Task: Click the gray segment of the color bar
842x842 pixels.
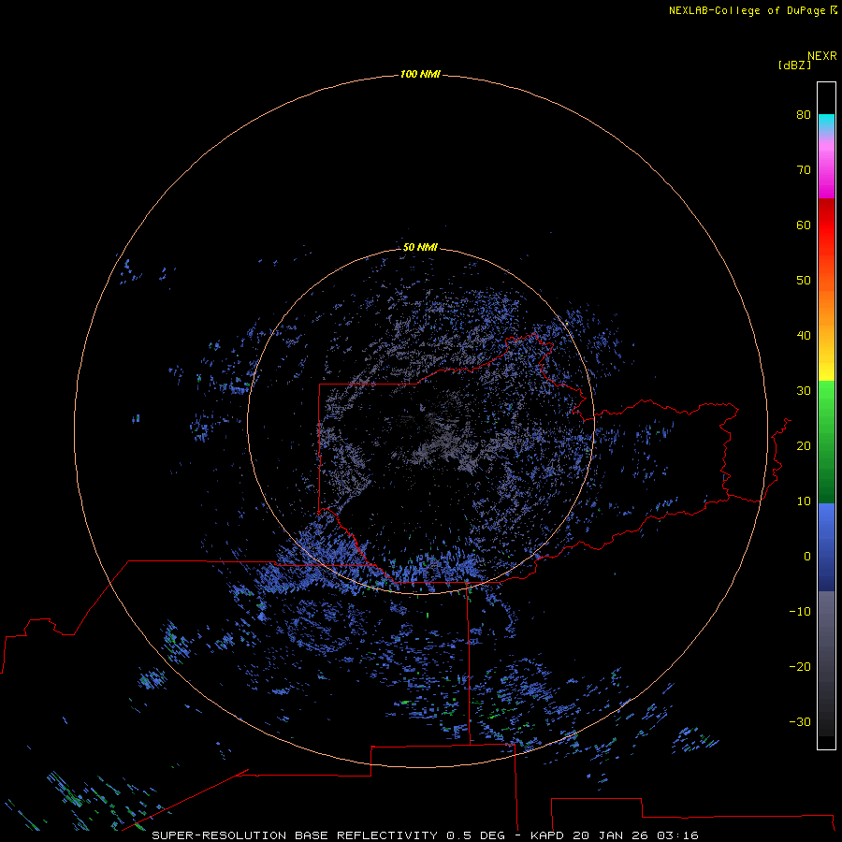Action: (x=826, y=663)
